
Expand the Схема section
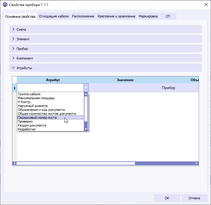(x=106, y=29)
